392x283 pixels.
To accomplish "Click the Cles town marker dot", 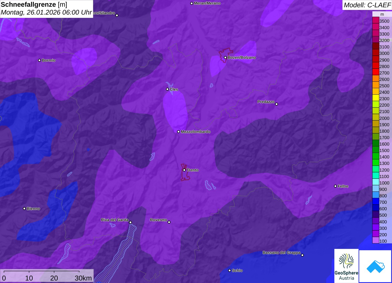I will pyautogui.click(x=167, y=89).
